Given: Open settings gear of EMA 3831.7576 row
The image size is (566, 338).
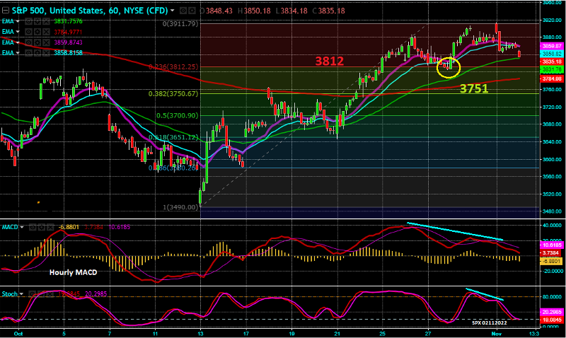Looking at the screenshot, I should [x=37, y=21].
